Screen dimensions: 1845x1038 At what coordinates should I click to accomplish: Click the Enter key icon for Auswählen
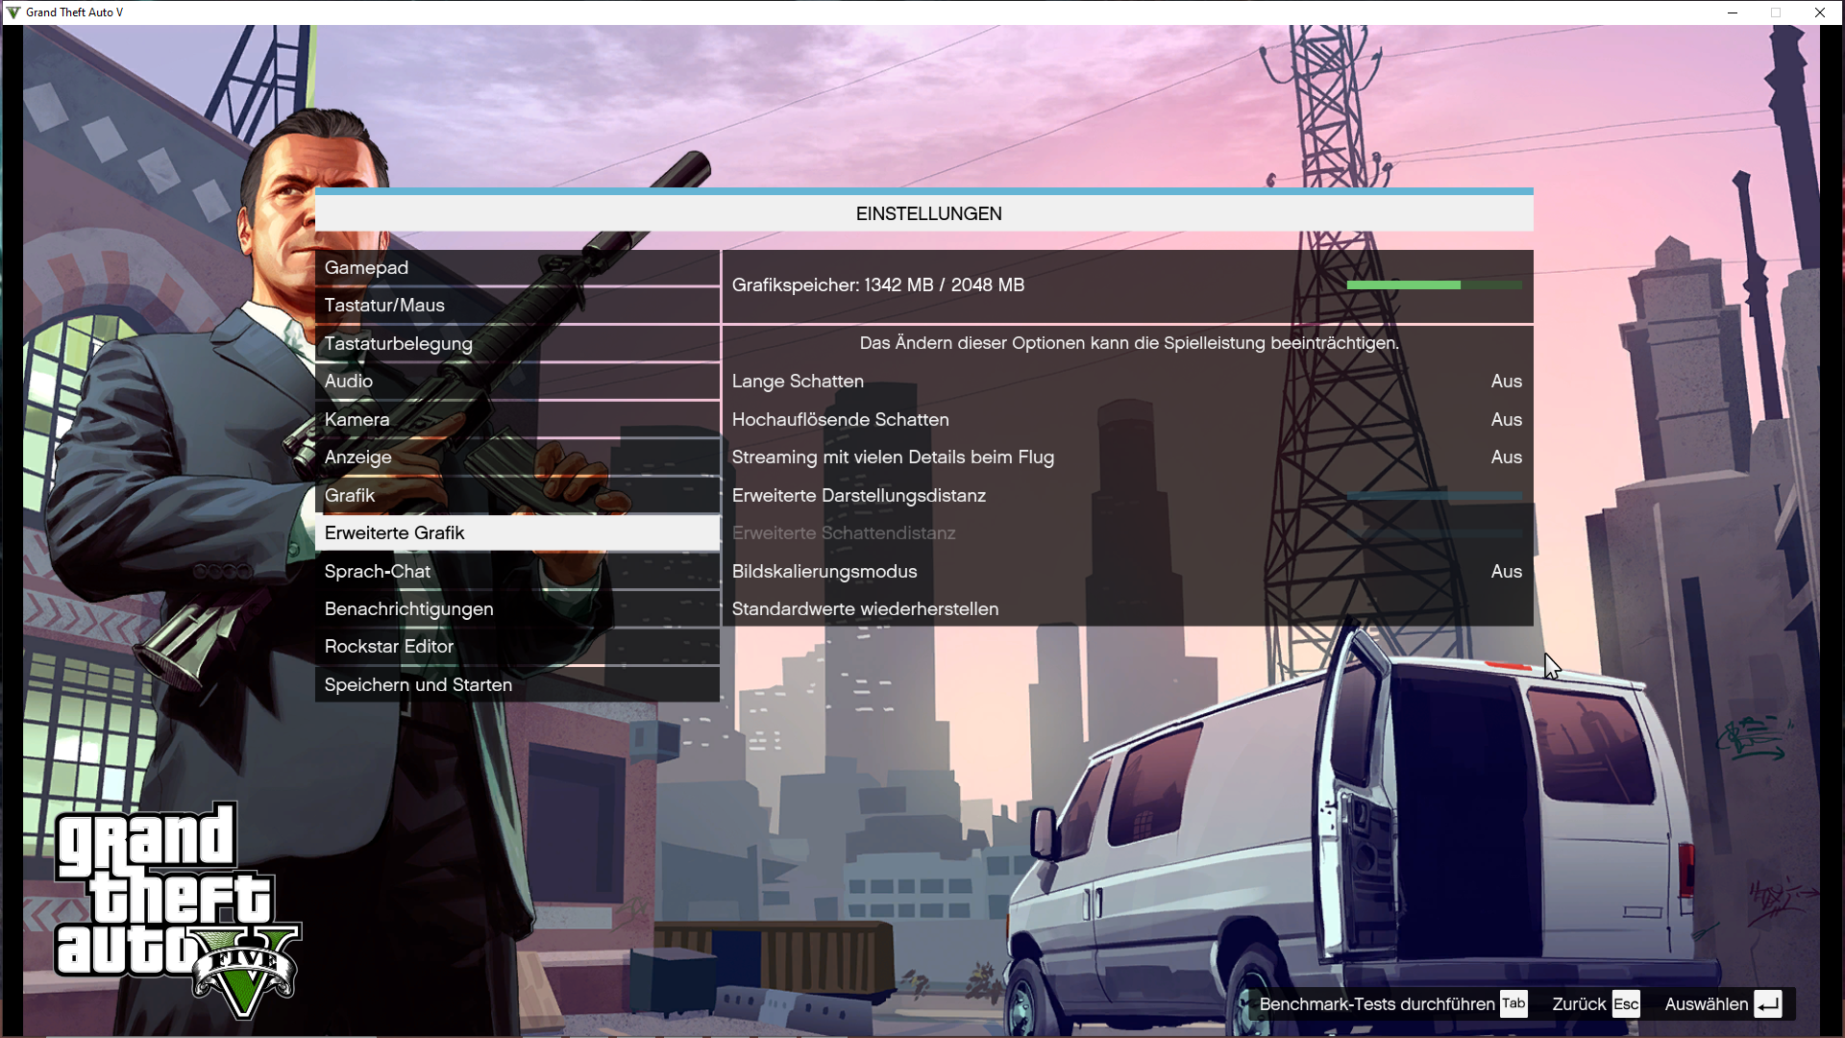point(1767,1003)
